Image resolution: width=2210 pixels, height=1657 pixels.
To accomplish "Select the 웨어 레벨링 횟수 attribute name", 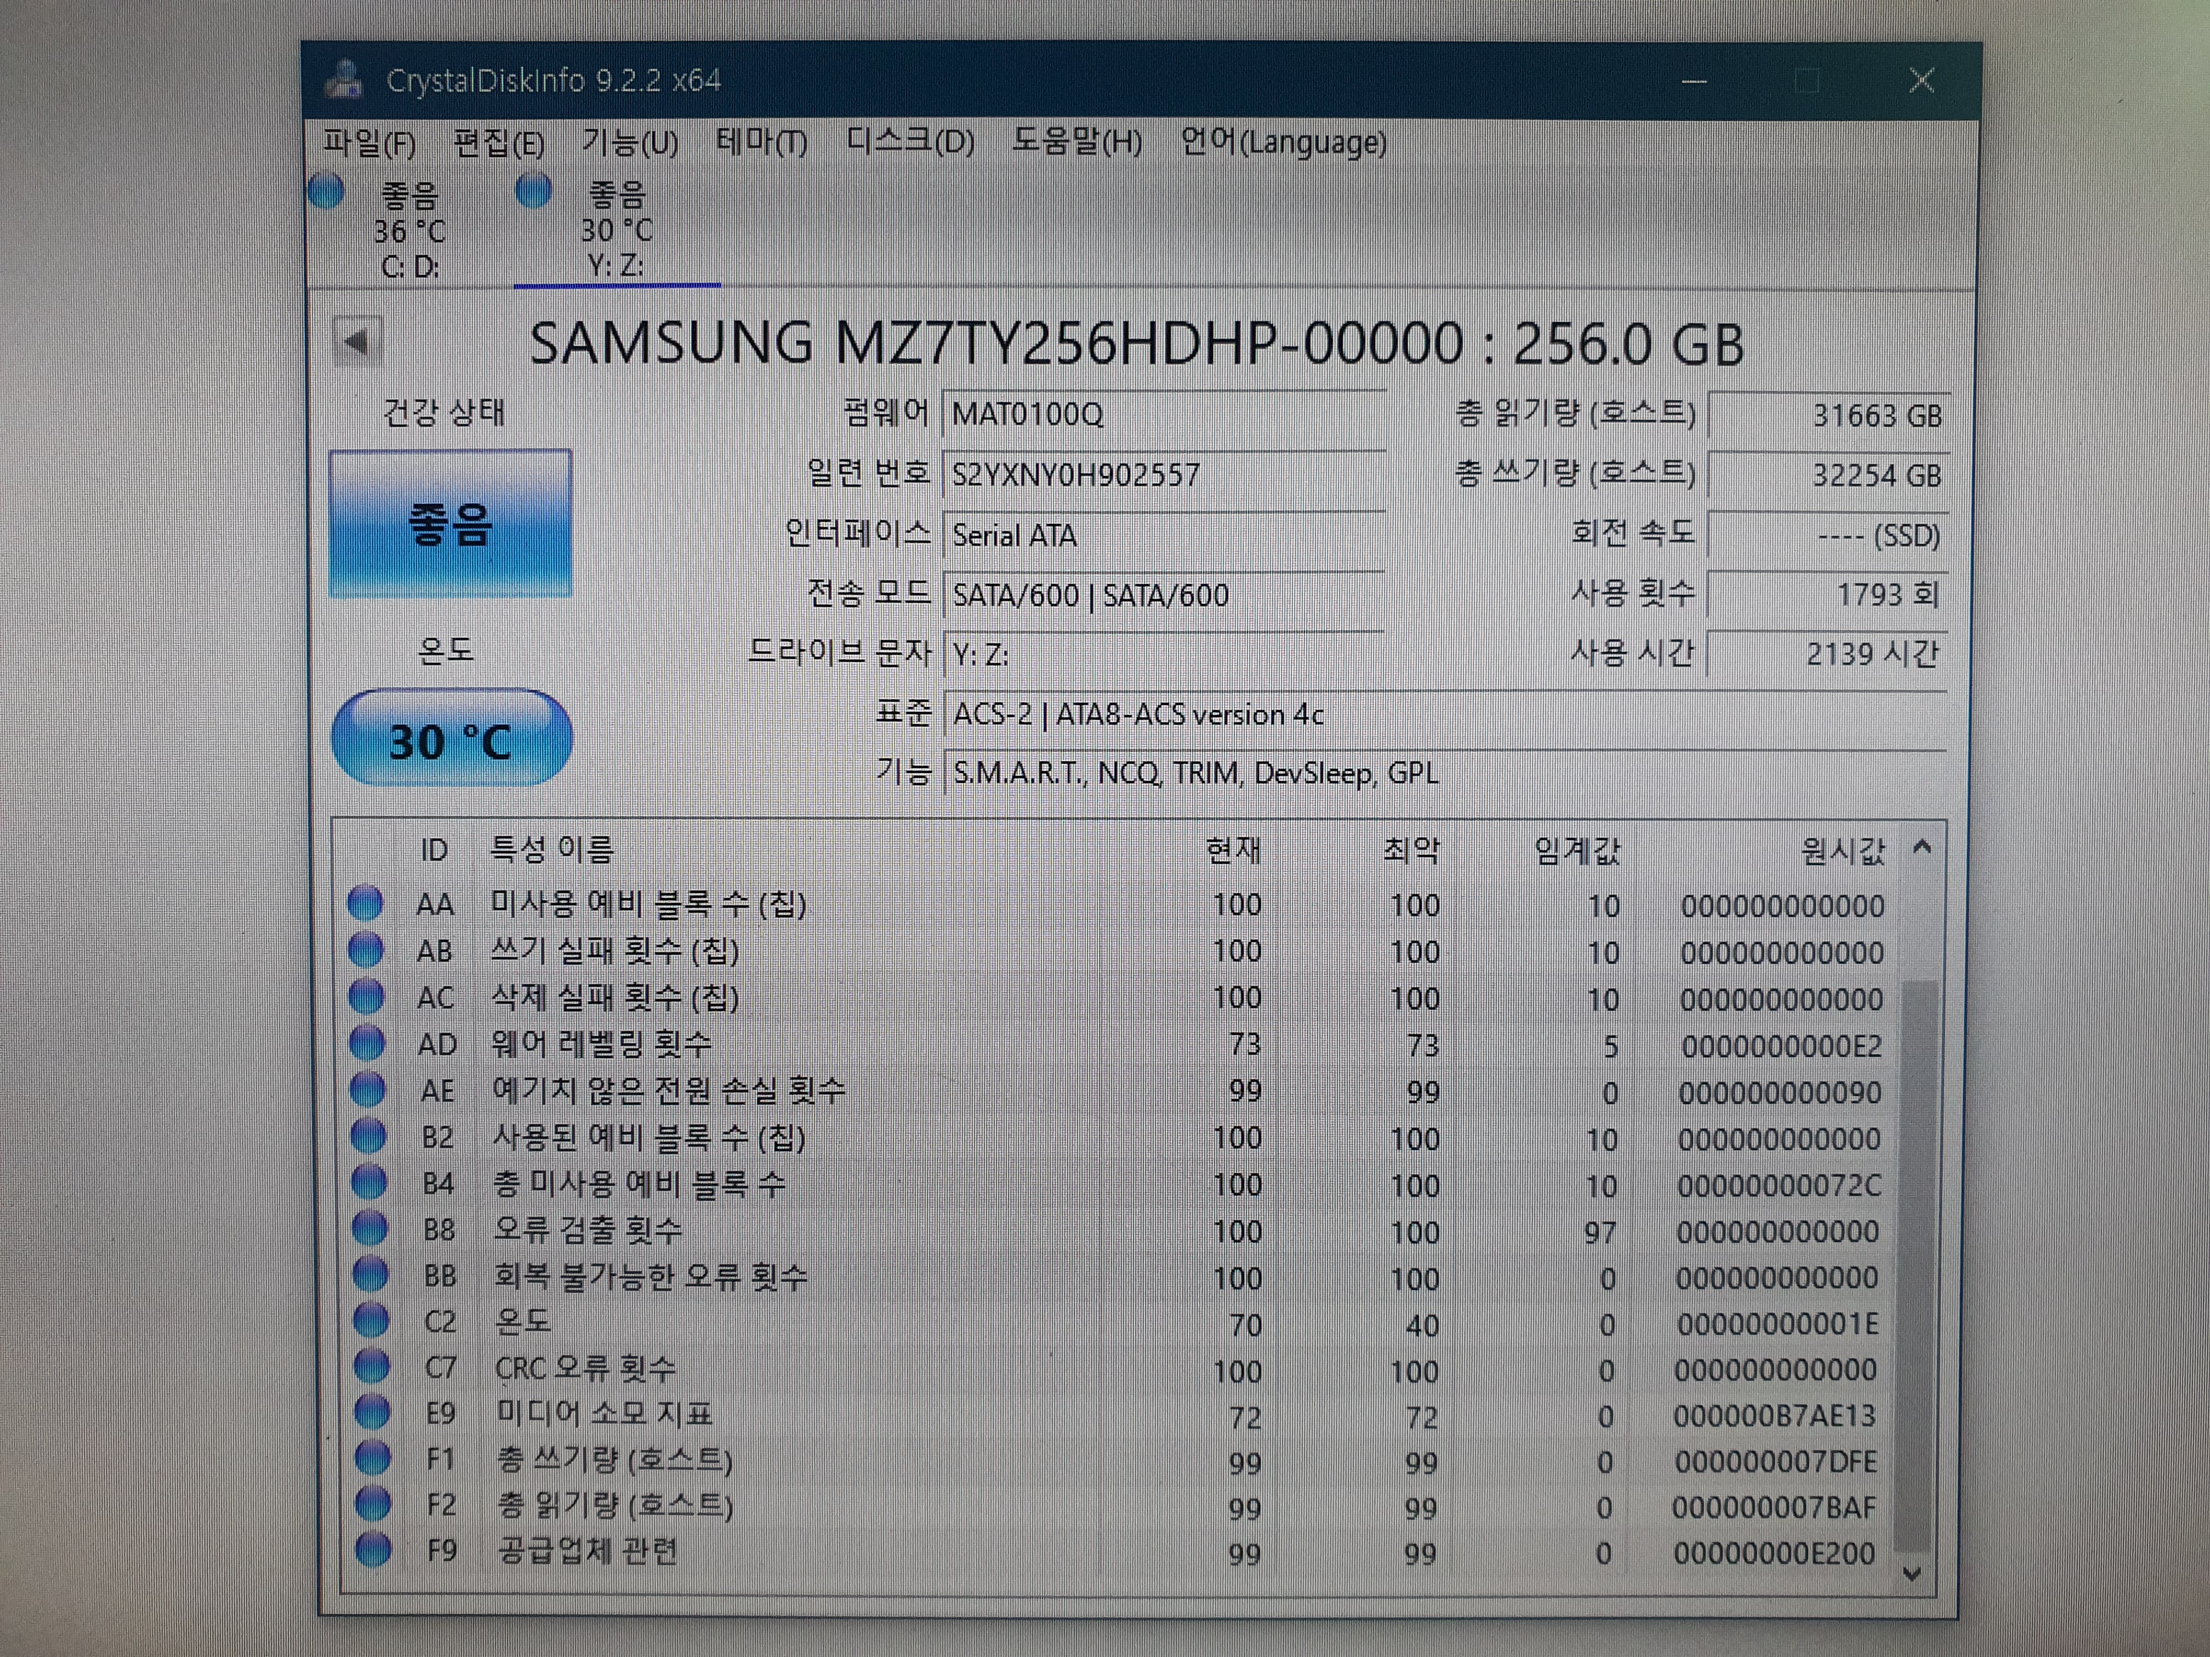I will click(601, 1044).
